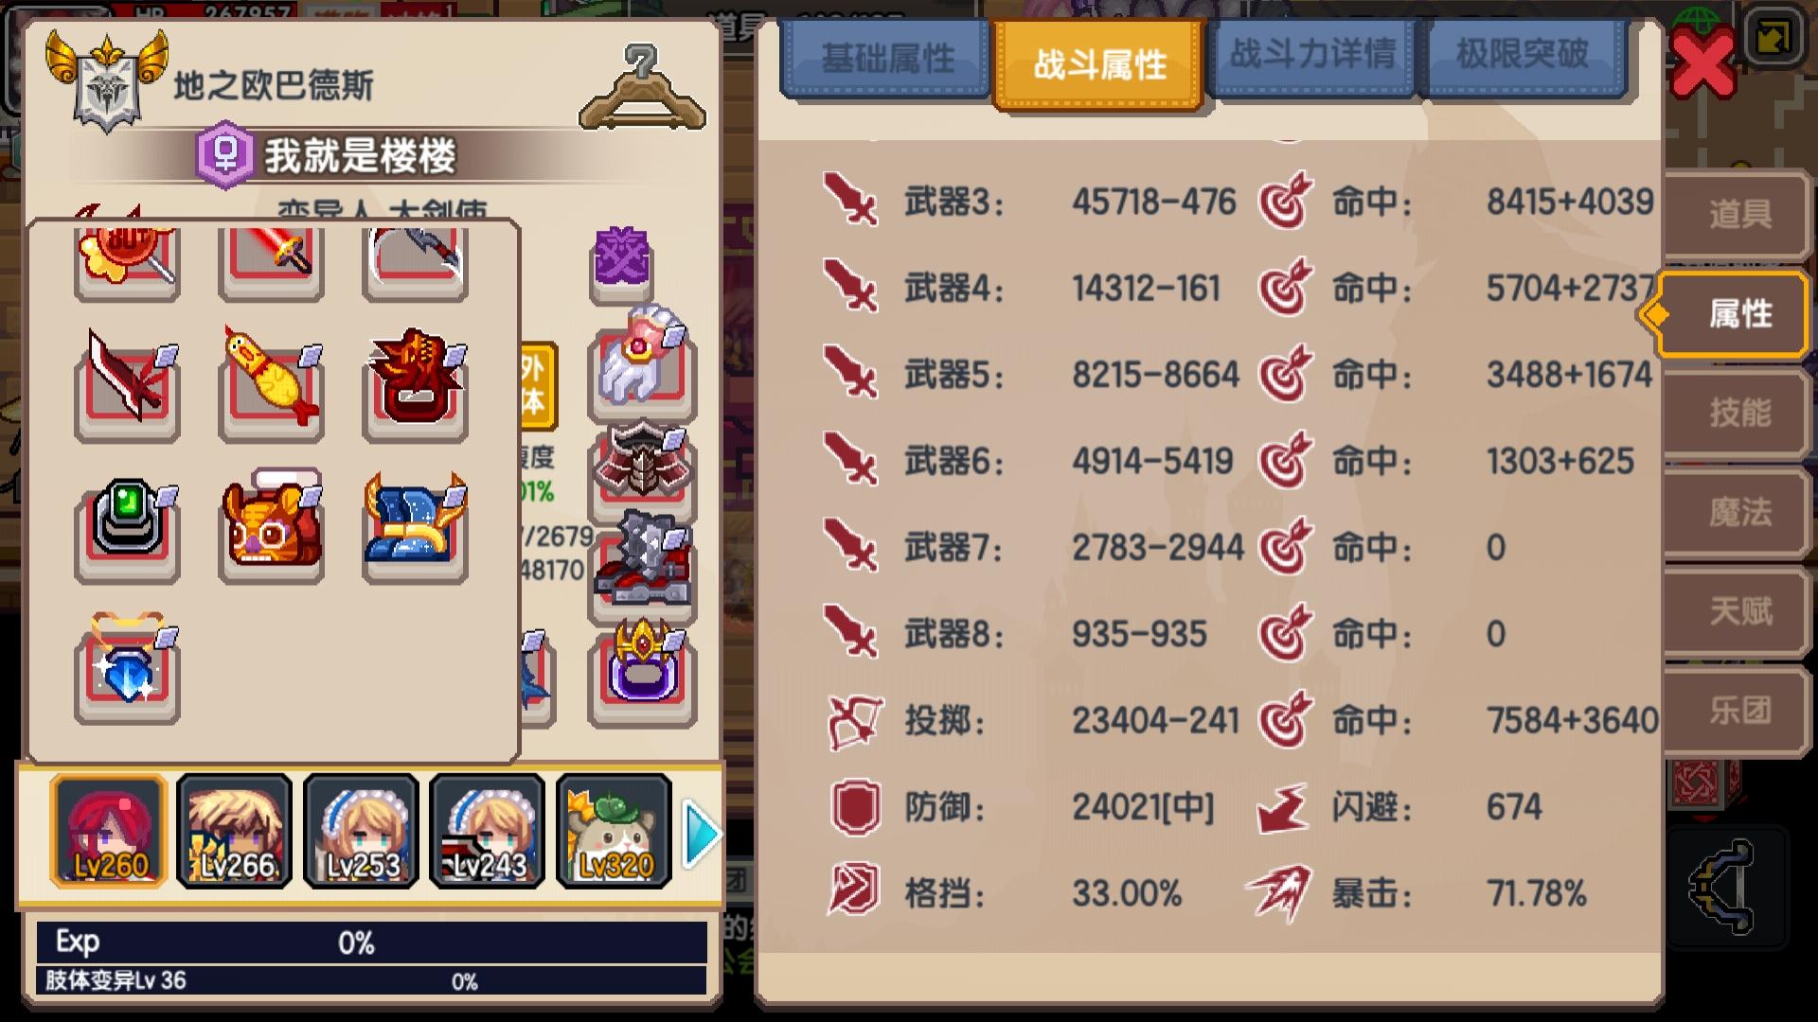Select the blue diamond necklace item
The image size is (1818, 1022).
(127, 668)
